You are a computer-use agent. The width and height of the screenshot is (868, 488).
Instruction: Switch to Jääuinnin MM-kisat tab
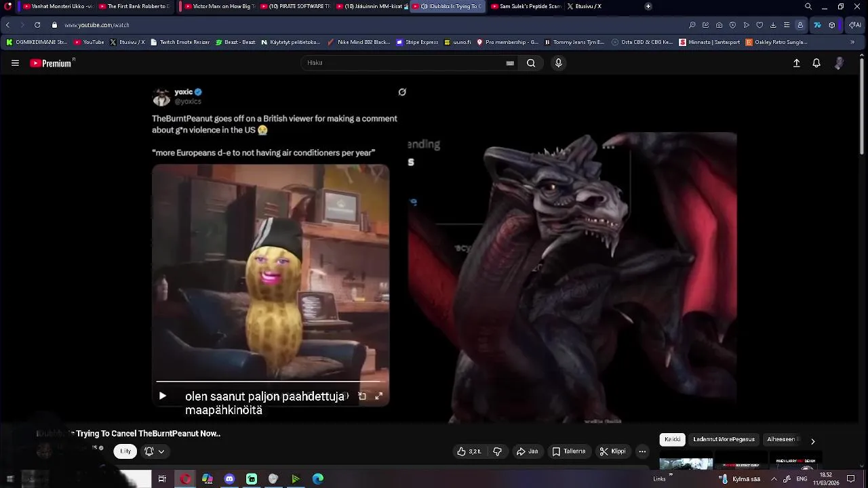(x=371, y=6)
